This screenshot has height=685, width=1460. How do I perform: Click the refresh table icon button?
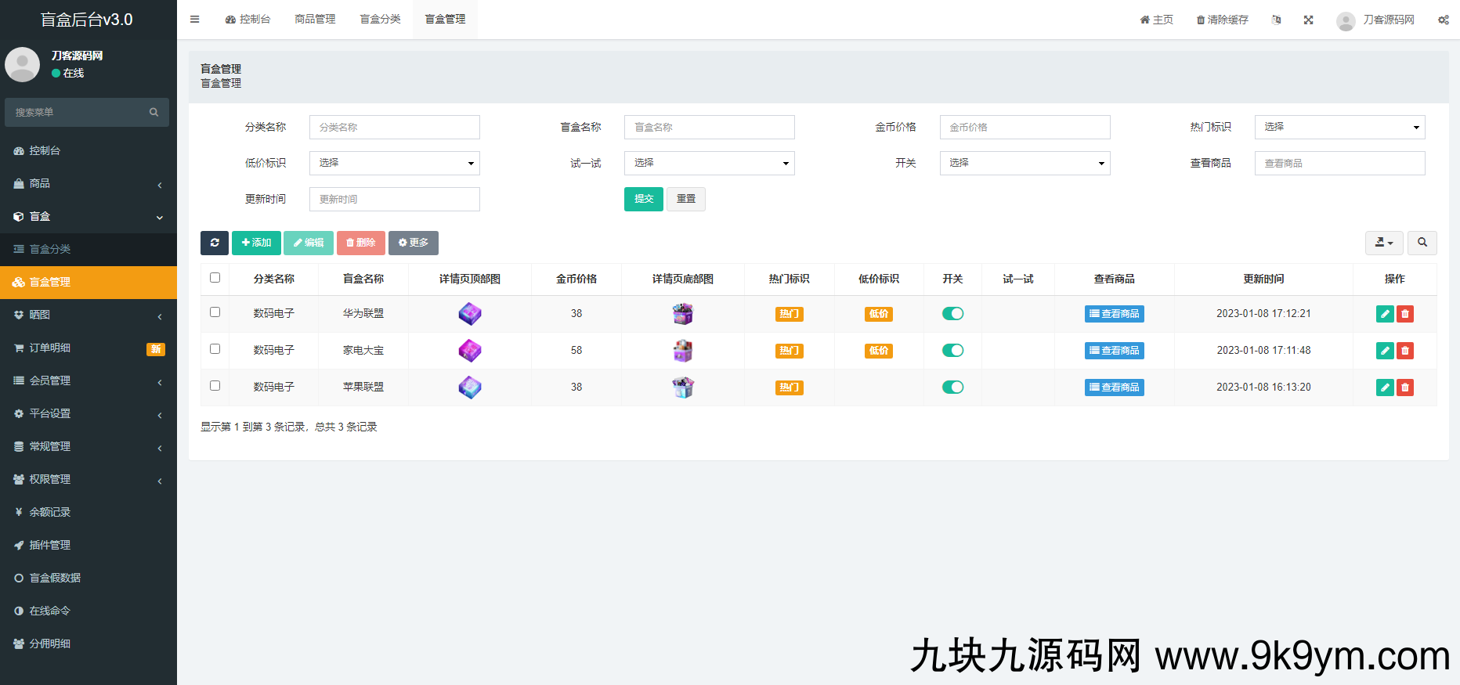[x=214, y=243]
